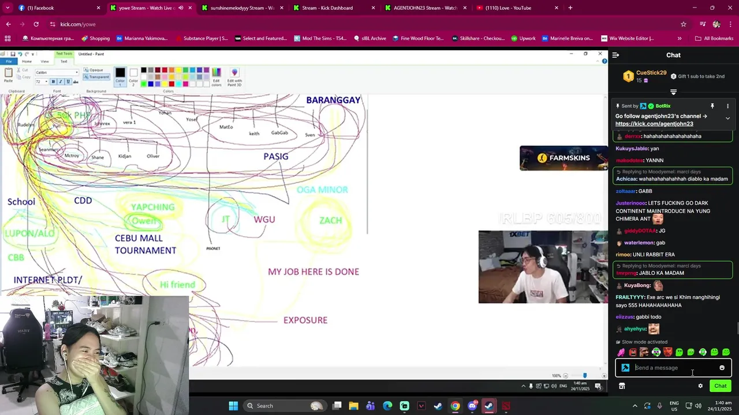The width and height of the screenshot is (739, 415).
Task: Switch to sunshinemelodyyy Stream tab
Action: click(242, 8)
